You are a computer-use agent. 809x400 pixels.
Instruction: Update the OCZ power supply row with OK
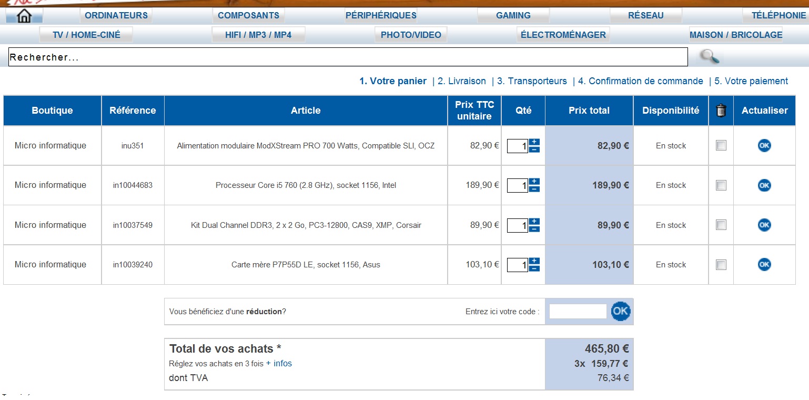coord(764,146)
